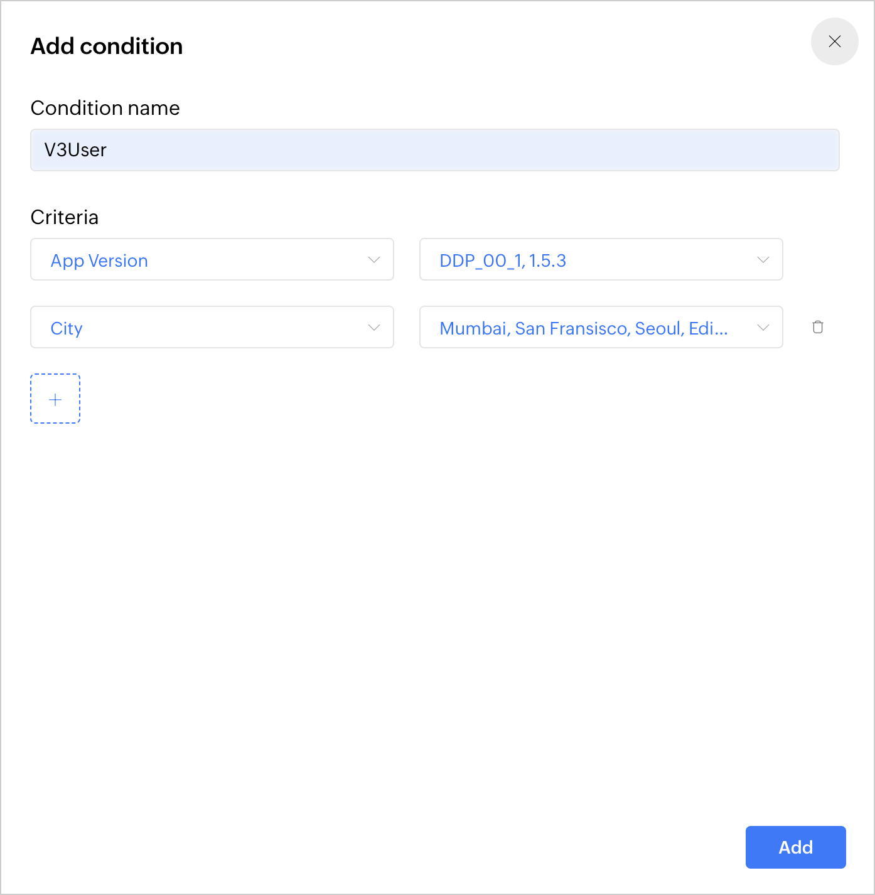
Task: Click chevron beside DDP_00_1, 1.5.3 value
Action: (x=763, y=260)
